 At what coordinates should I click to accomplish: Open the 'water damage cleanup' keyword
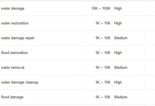pos(20,82)
